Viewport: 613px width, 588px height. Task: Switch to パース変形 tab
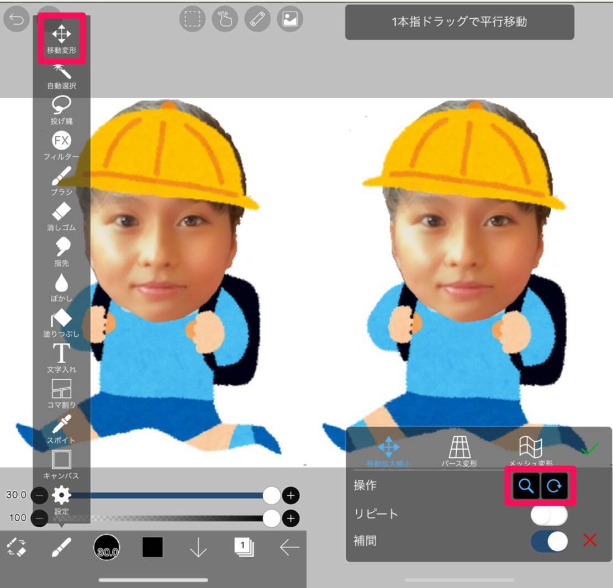[x=459, y=452]
